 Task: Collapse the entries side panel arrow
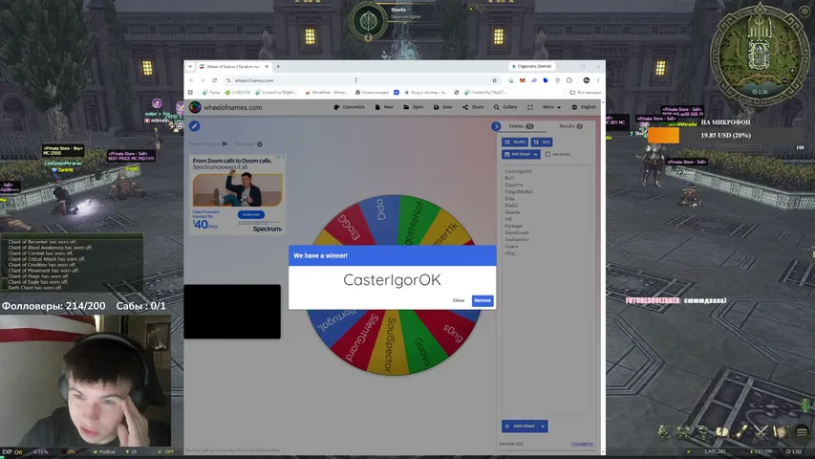[x=496, y=126]
